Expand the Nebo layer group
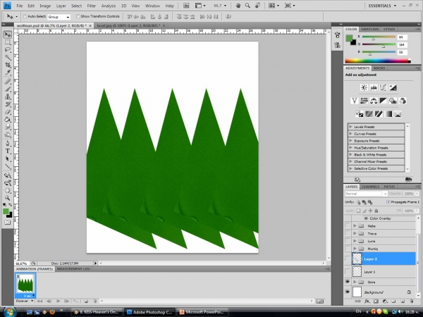423x317 pixels. tap(355, 226)
